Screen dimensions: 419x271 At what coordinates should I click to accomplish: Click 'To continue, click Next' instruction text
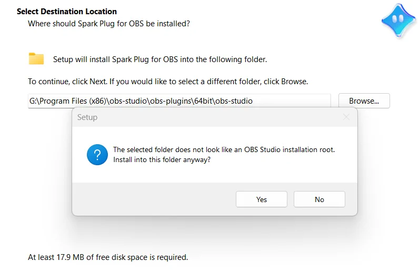168,81
